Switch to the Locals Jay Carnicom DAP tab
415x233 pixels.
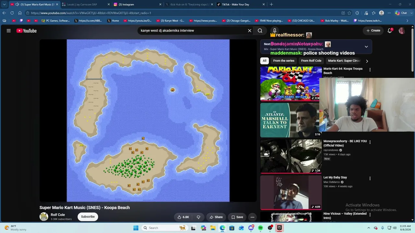click(x=85, y=5)
